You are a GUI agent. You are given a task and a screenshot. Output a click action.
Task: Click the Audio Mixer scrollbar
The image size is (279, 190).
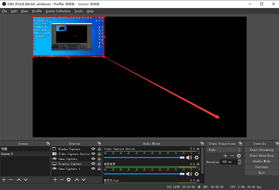(x=202, y=160)
